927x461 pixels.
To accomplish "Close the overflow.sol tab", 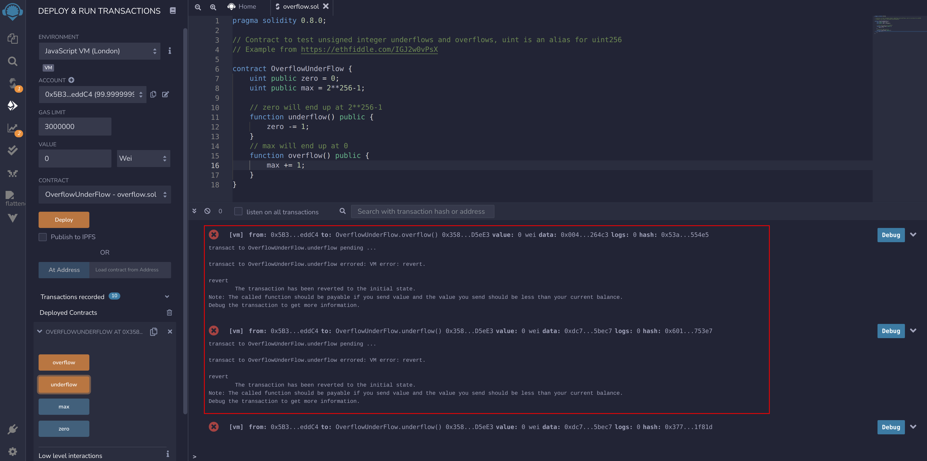I will 326,6.
